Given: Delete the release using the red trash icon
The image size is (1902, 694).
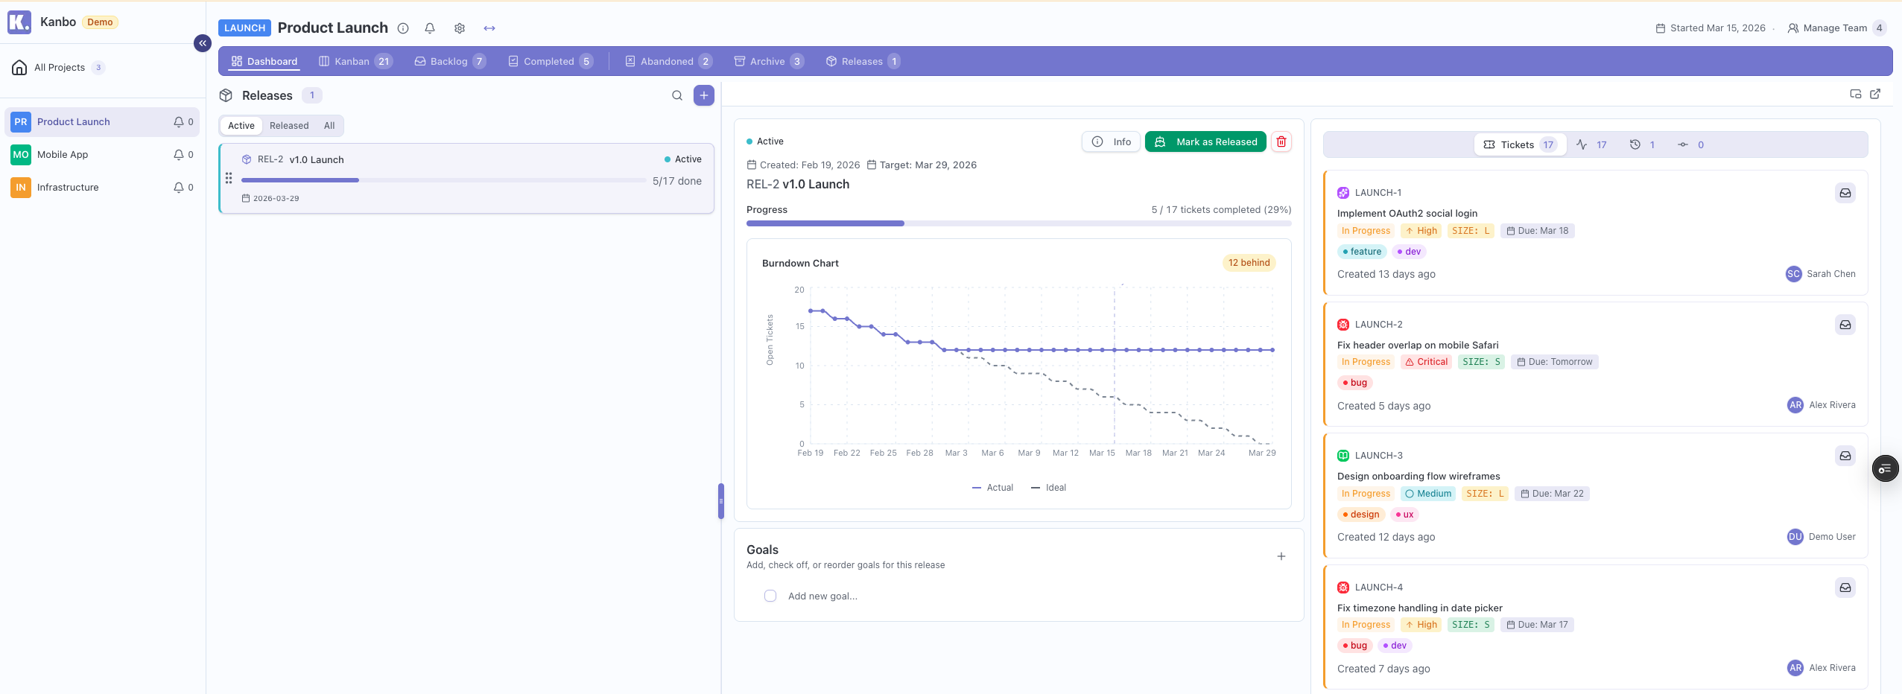Looking at the screenshot, I should (1281, 141).
